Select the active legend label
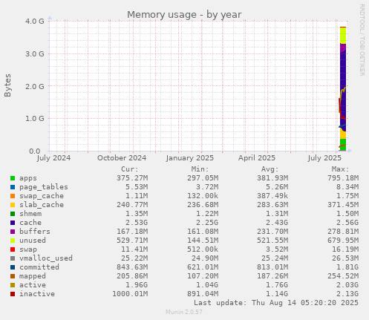369x320 pixels. (x=33, y=285)
